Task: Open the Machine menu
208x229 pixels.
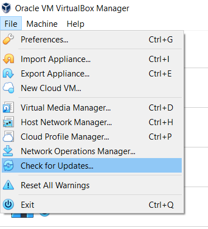Action: coord(42,24)
